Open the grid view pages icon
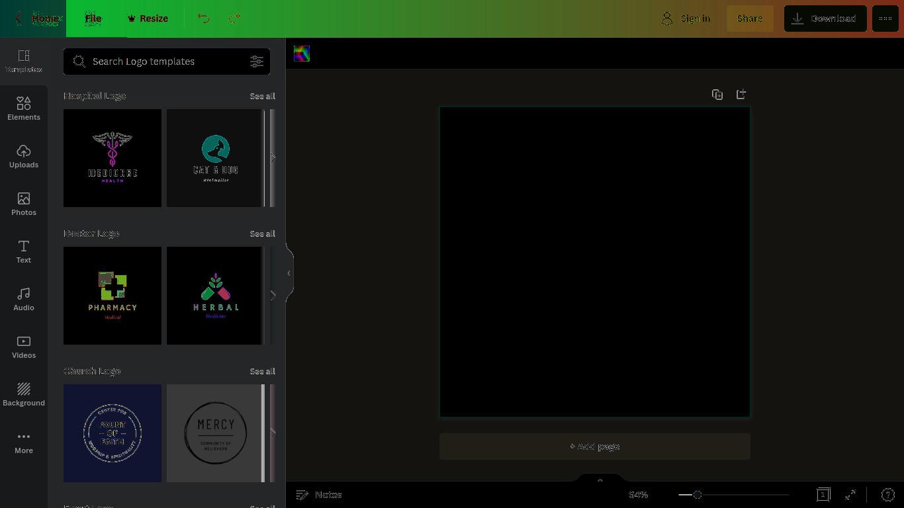 (823, 495)
